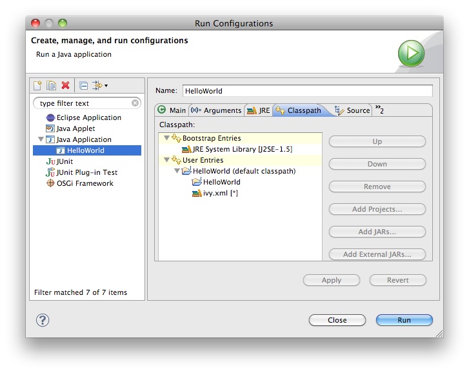Switch to the Main tab
The image size is (469, 373).
click(172, 110)
